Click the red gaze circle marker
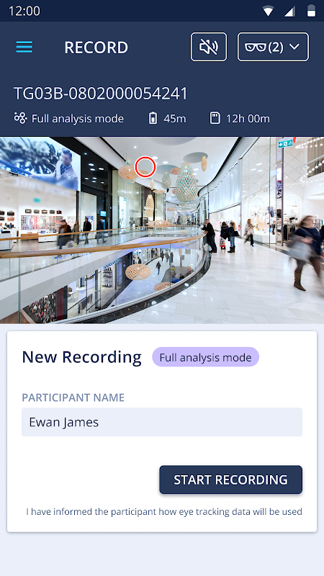This screenshot has width=324, height=576. click(x=145, y=167)
